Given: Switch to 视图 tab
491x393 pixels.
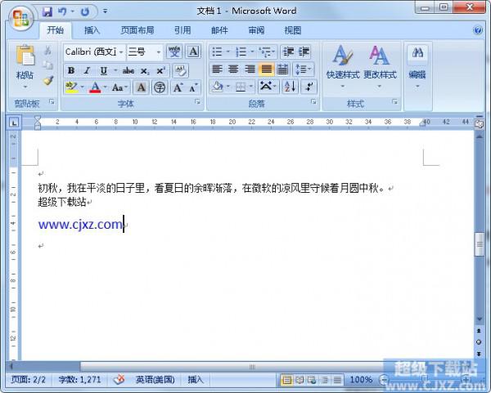Looking at the screenshot, I should click(292, 30).
